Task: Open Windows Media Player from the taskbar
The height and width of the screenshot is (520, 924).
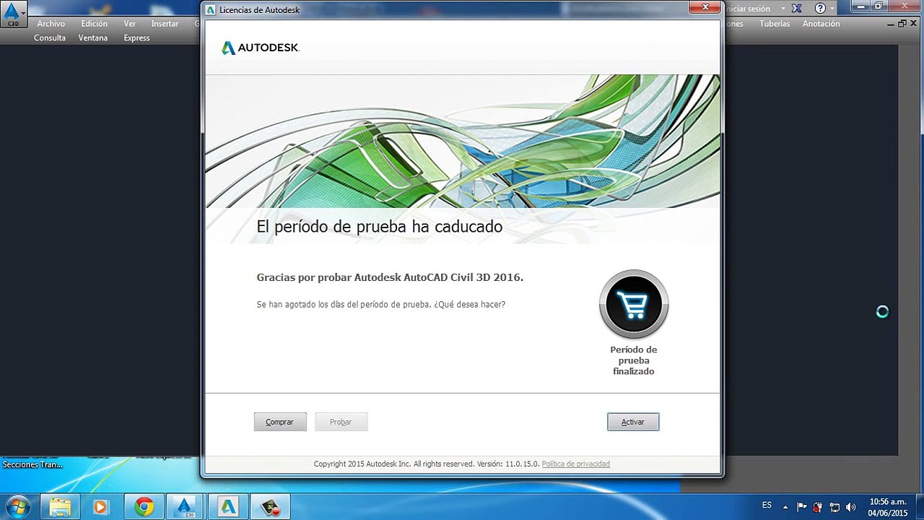Action: [x=100, y=507]
